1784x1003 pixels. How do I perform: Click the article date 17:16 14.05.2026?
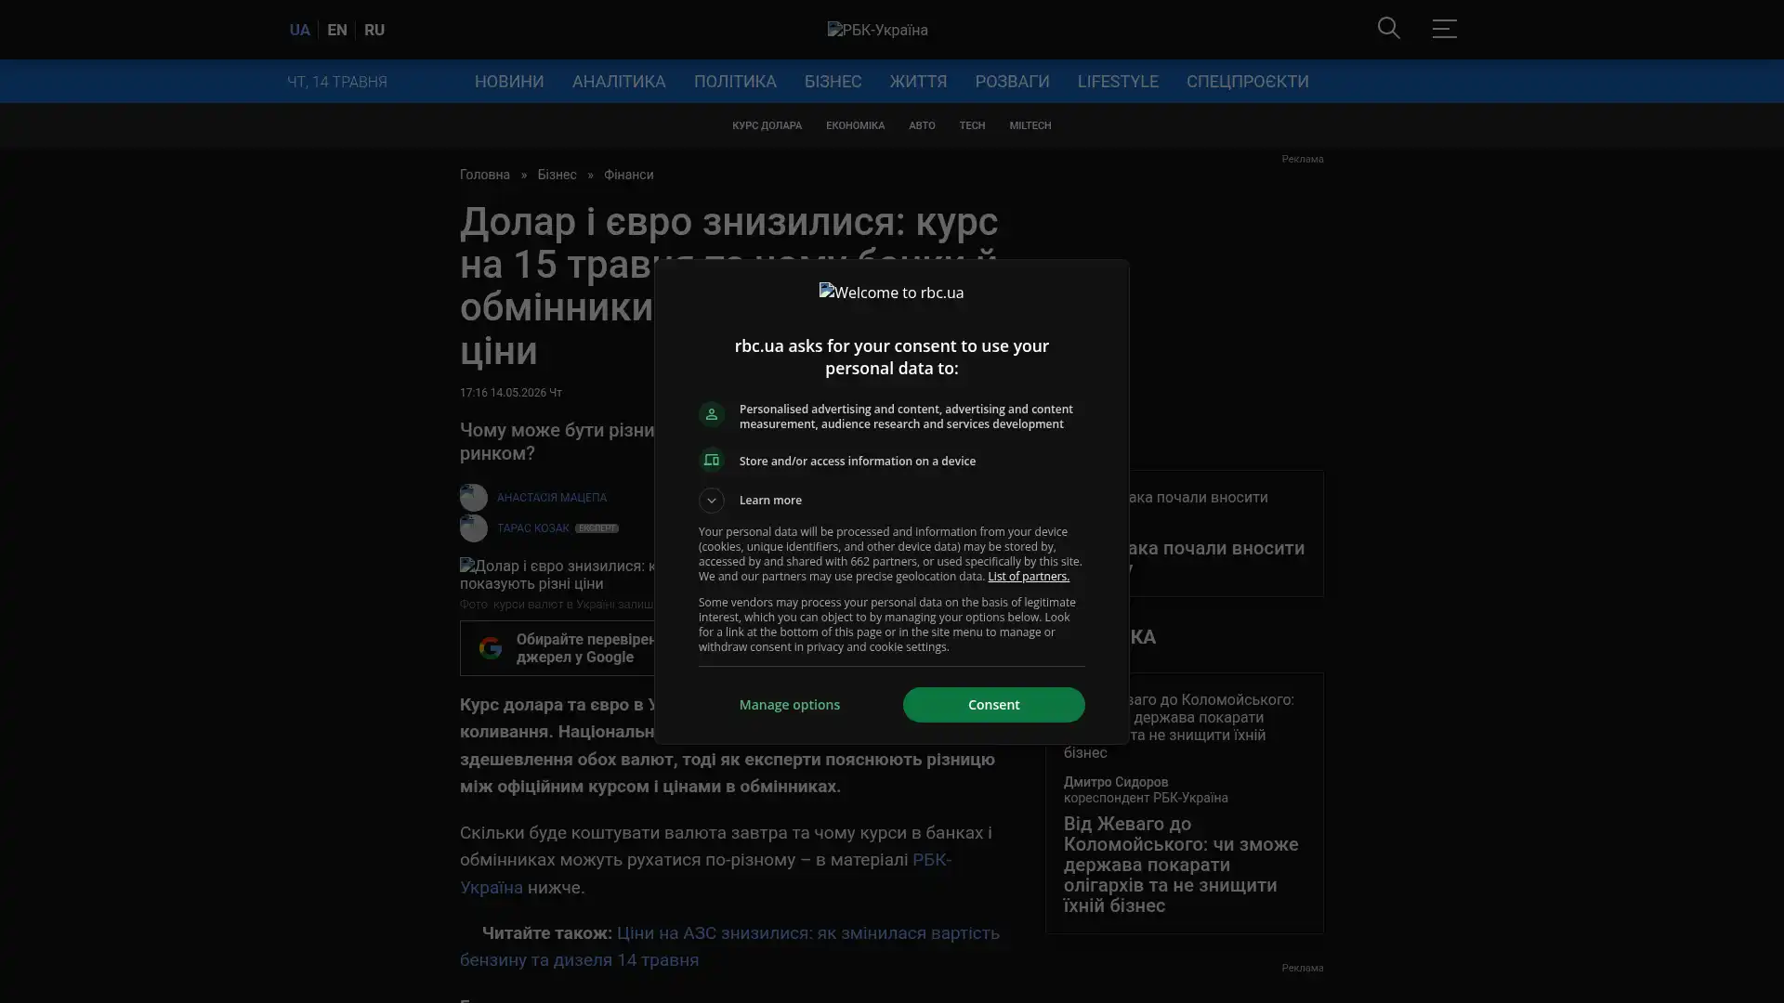pyautogui.click(x=511, y=393)
